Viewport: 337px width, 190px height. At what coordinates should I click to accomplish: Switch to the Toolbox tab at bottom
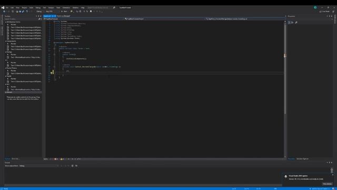click(x=7, y=159)
